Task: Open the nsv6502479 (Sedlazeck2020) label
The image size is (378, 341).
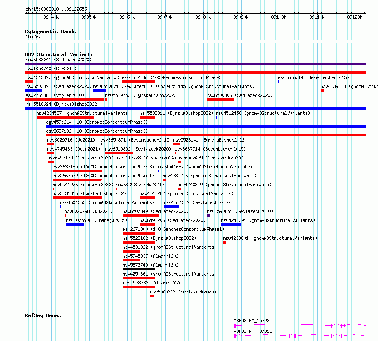Action: 210,158
